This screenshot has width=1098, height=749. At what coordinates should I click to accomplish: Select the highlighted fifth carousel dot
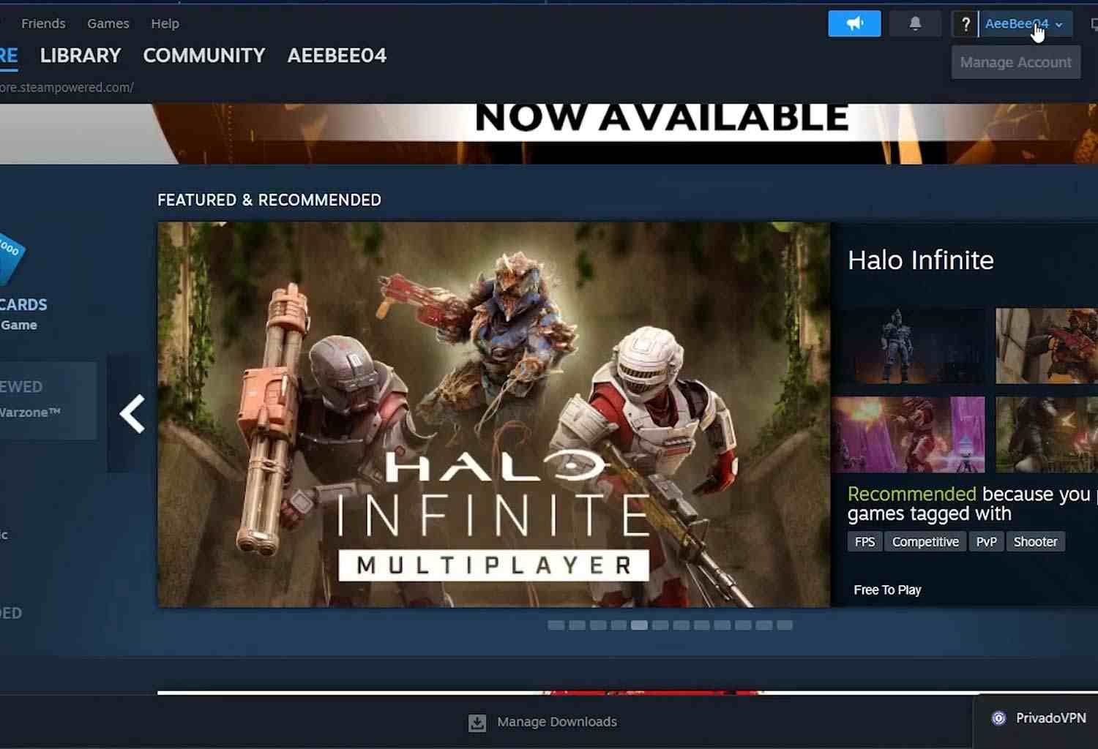[x=639, y=625]
